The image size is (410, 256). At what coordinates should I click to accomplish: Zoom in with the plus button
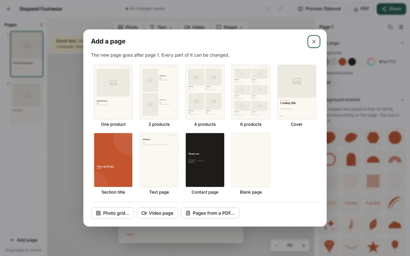click(303, 245)
